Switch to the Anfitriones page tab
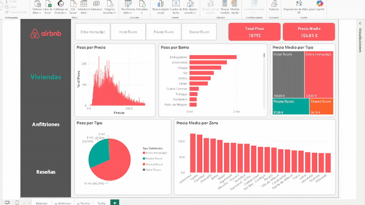Image resolution: width=365 pixels, height=205 pixels. (63, 202)
